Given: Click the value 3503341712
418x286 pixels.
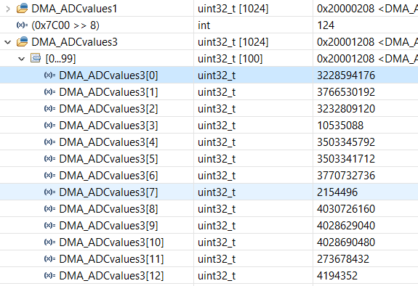Looking at the screenshot, I should pos(346,159).
